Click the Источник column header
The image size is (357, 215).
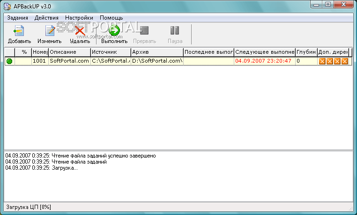pos(110,52)
